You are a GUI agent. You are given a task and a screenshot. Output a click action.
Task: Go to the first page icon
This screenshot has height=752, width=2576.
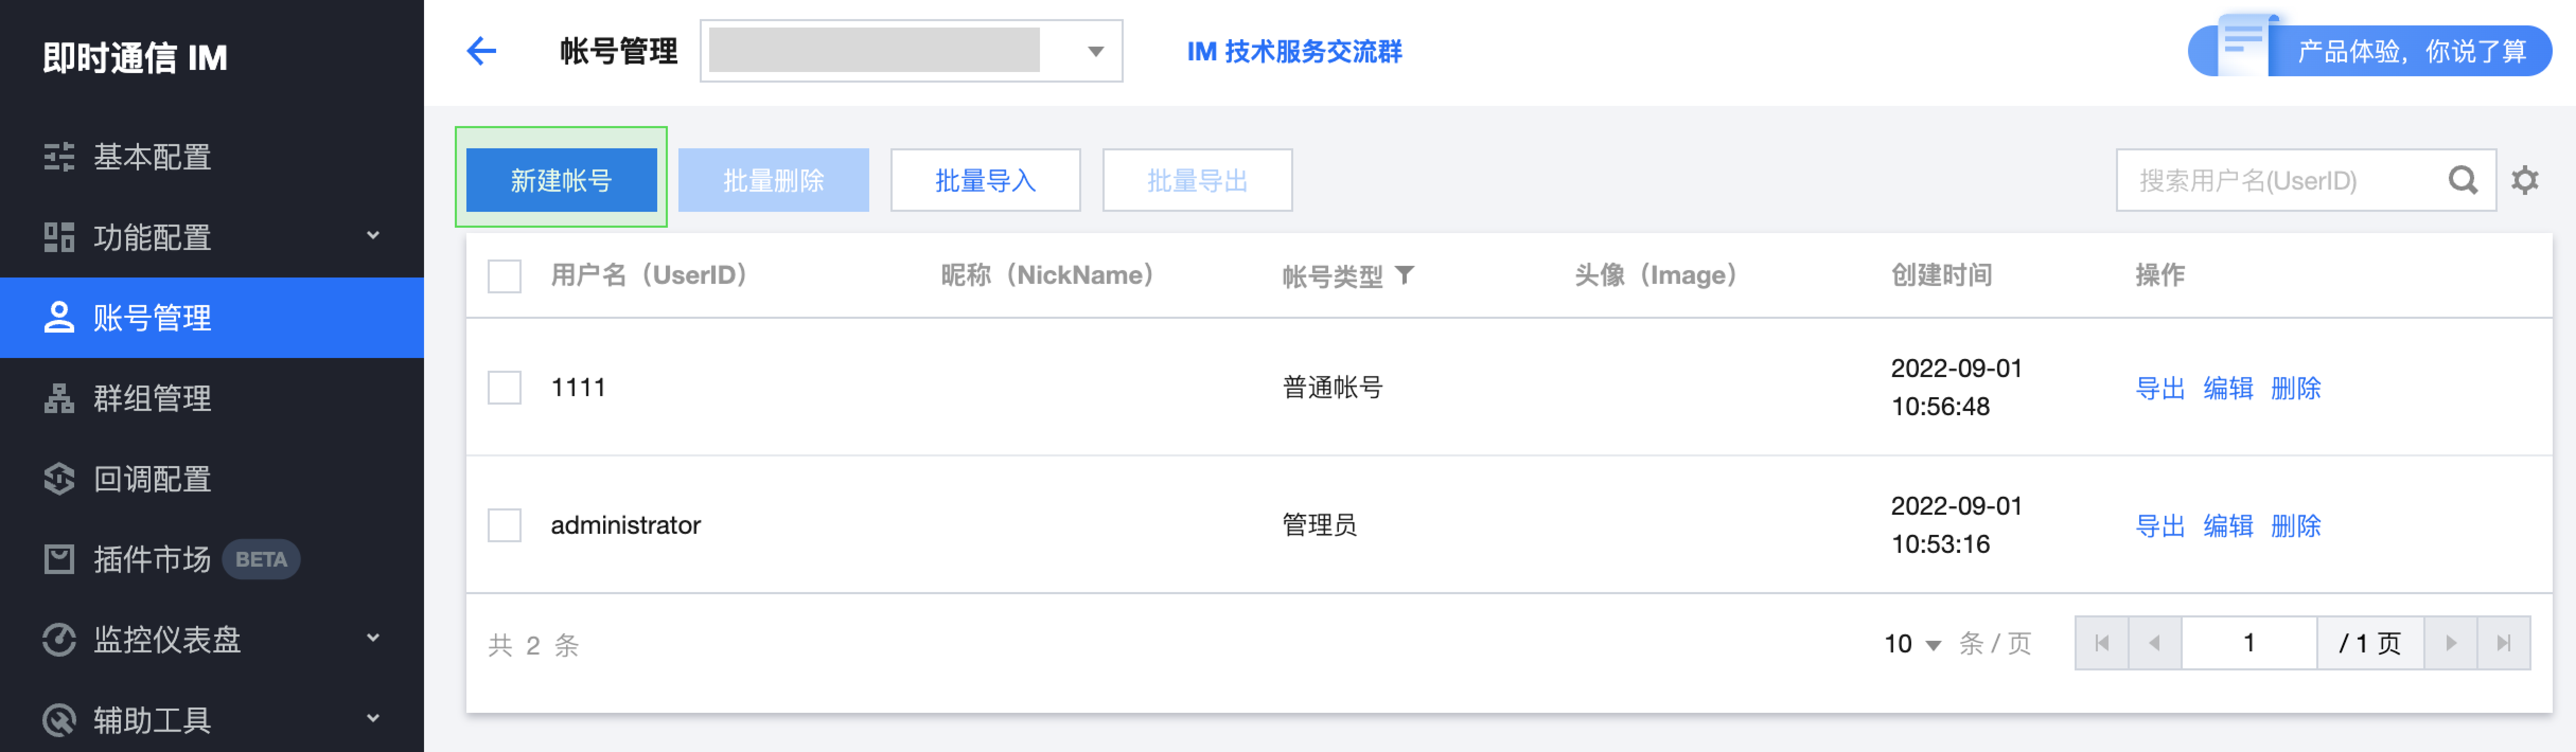[2102, 643]
